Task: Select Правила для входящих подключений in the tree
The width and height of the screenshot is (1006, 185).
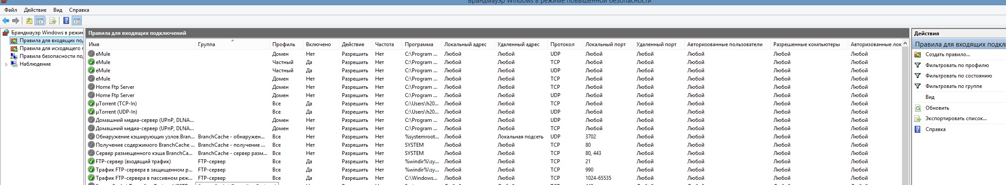Action: tap(51, 40)
